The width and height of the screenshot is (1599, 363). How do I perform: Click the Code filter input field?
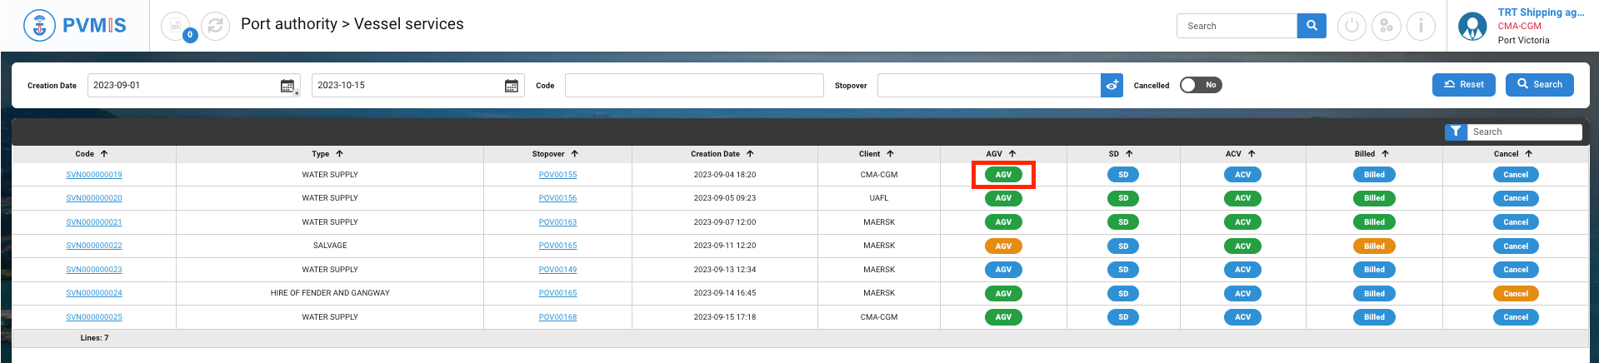click(693, 85)
